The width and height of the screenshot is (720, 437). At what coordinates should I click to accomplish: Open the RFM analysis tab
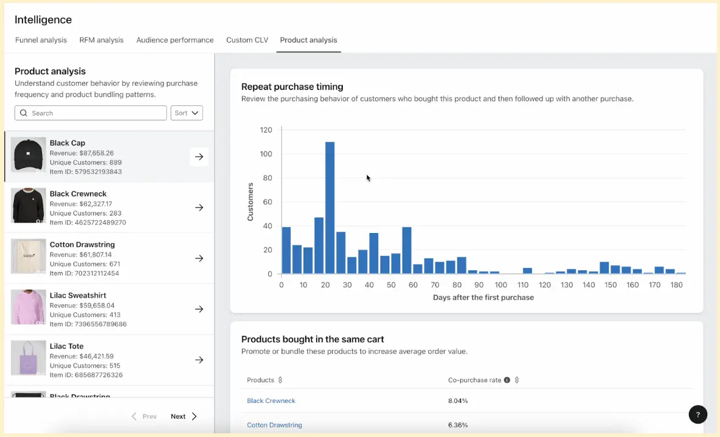(101, 40)
